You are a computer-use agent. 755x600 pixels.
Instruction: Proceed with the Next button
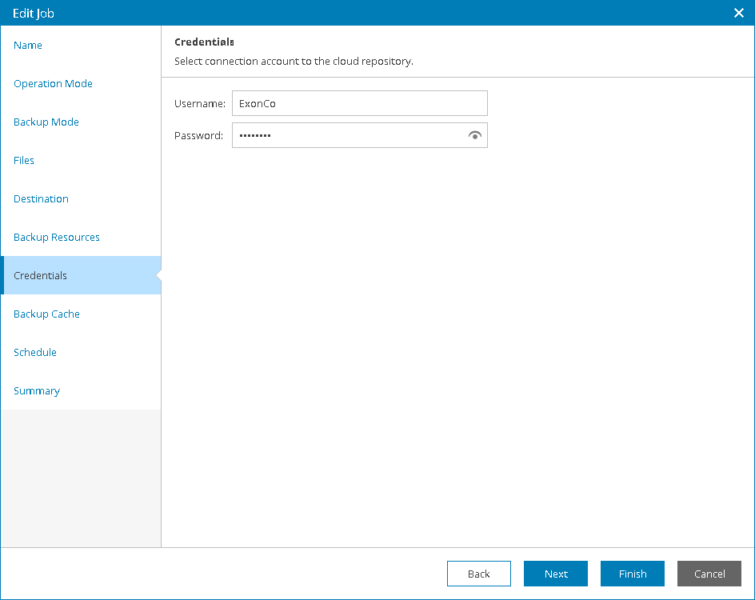[556, 574]
